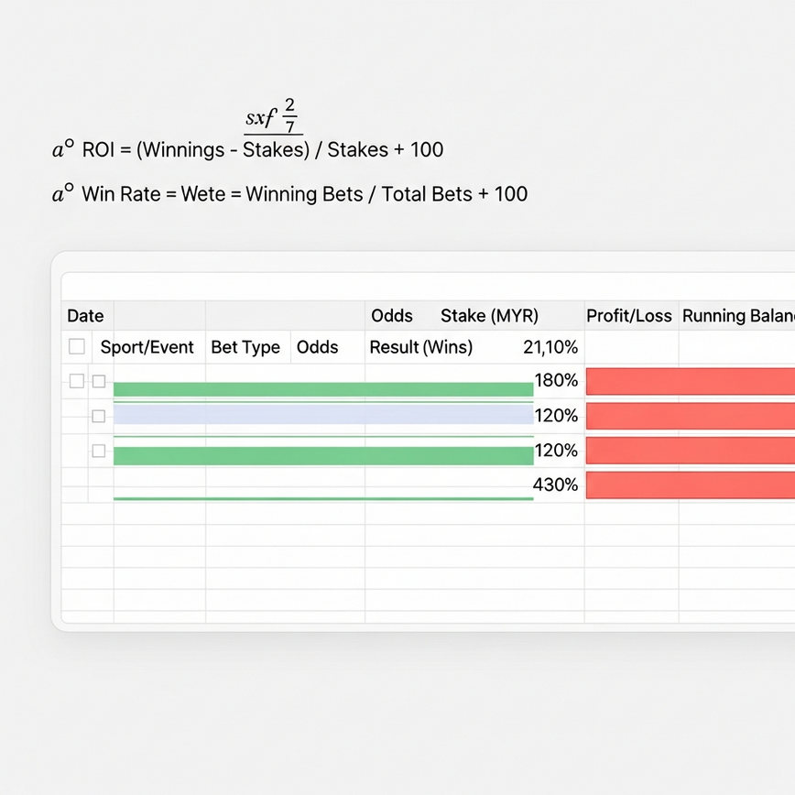Click the Date column header

coord(85,315)
